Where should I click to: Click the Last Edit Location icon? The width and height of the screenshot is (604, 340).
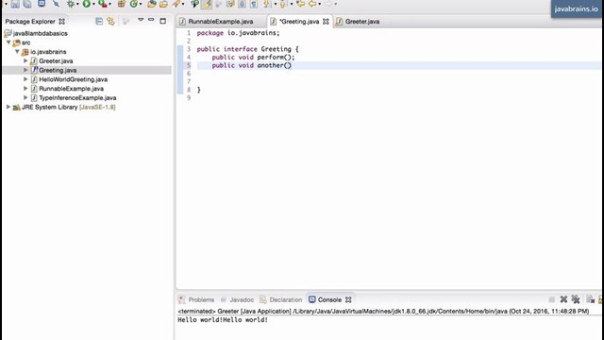(300, 4)
